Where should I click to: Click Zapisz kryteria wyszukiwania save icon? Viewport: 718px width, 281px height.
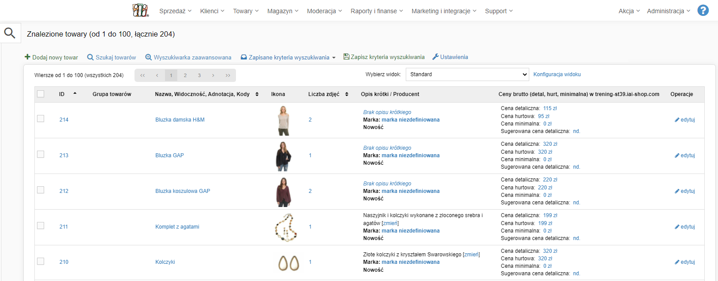346,57
